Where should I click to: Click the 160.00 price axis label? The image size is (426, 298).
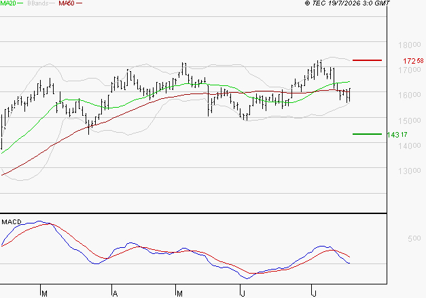[x=410, y=95]
